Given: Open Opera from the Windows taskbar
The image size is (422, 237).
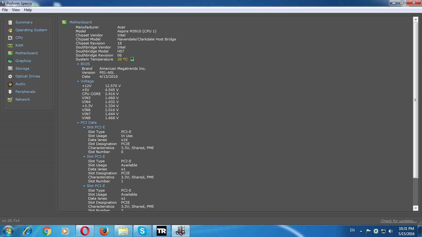Looking at the screenshot, I should [x=85, y=231].
